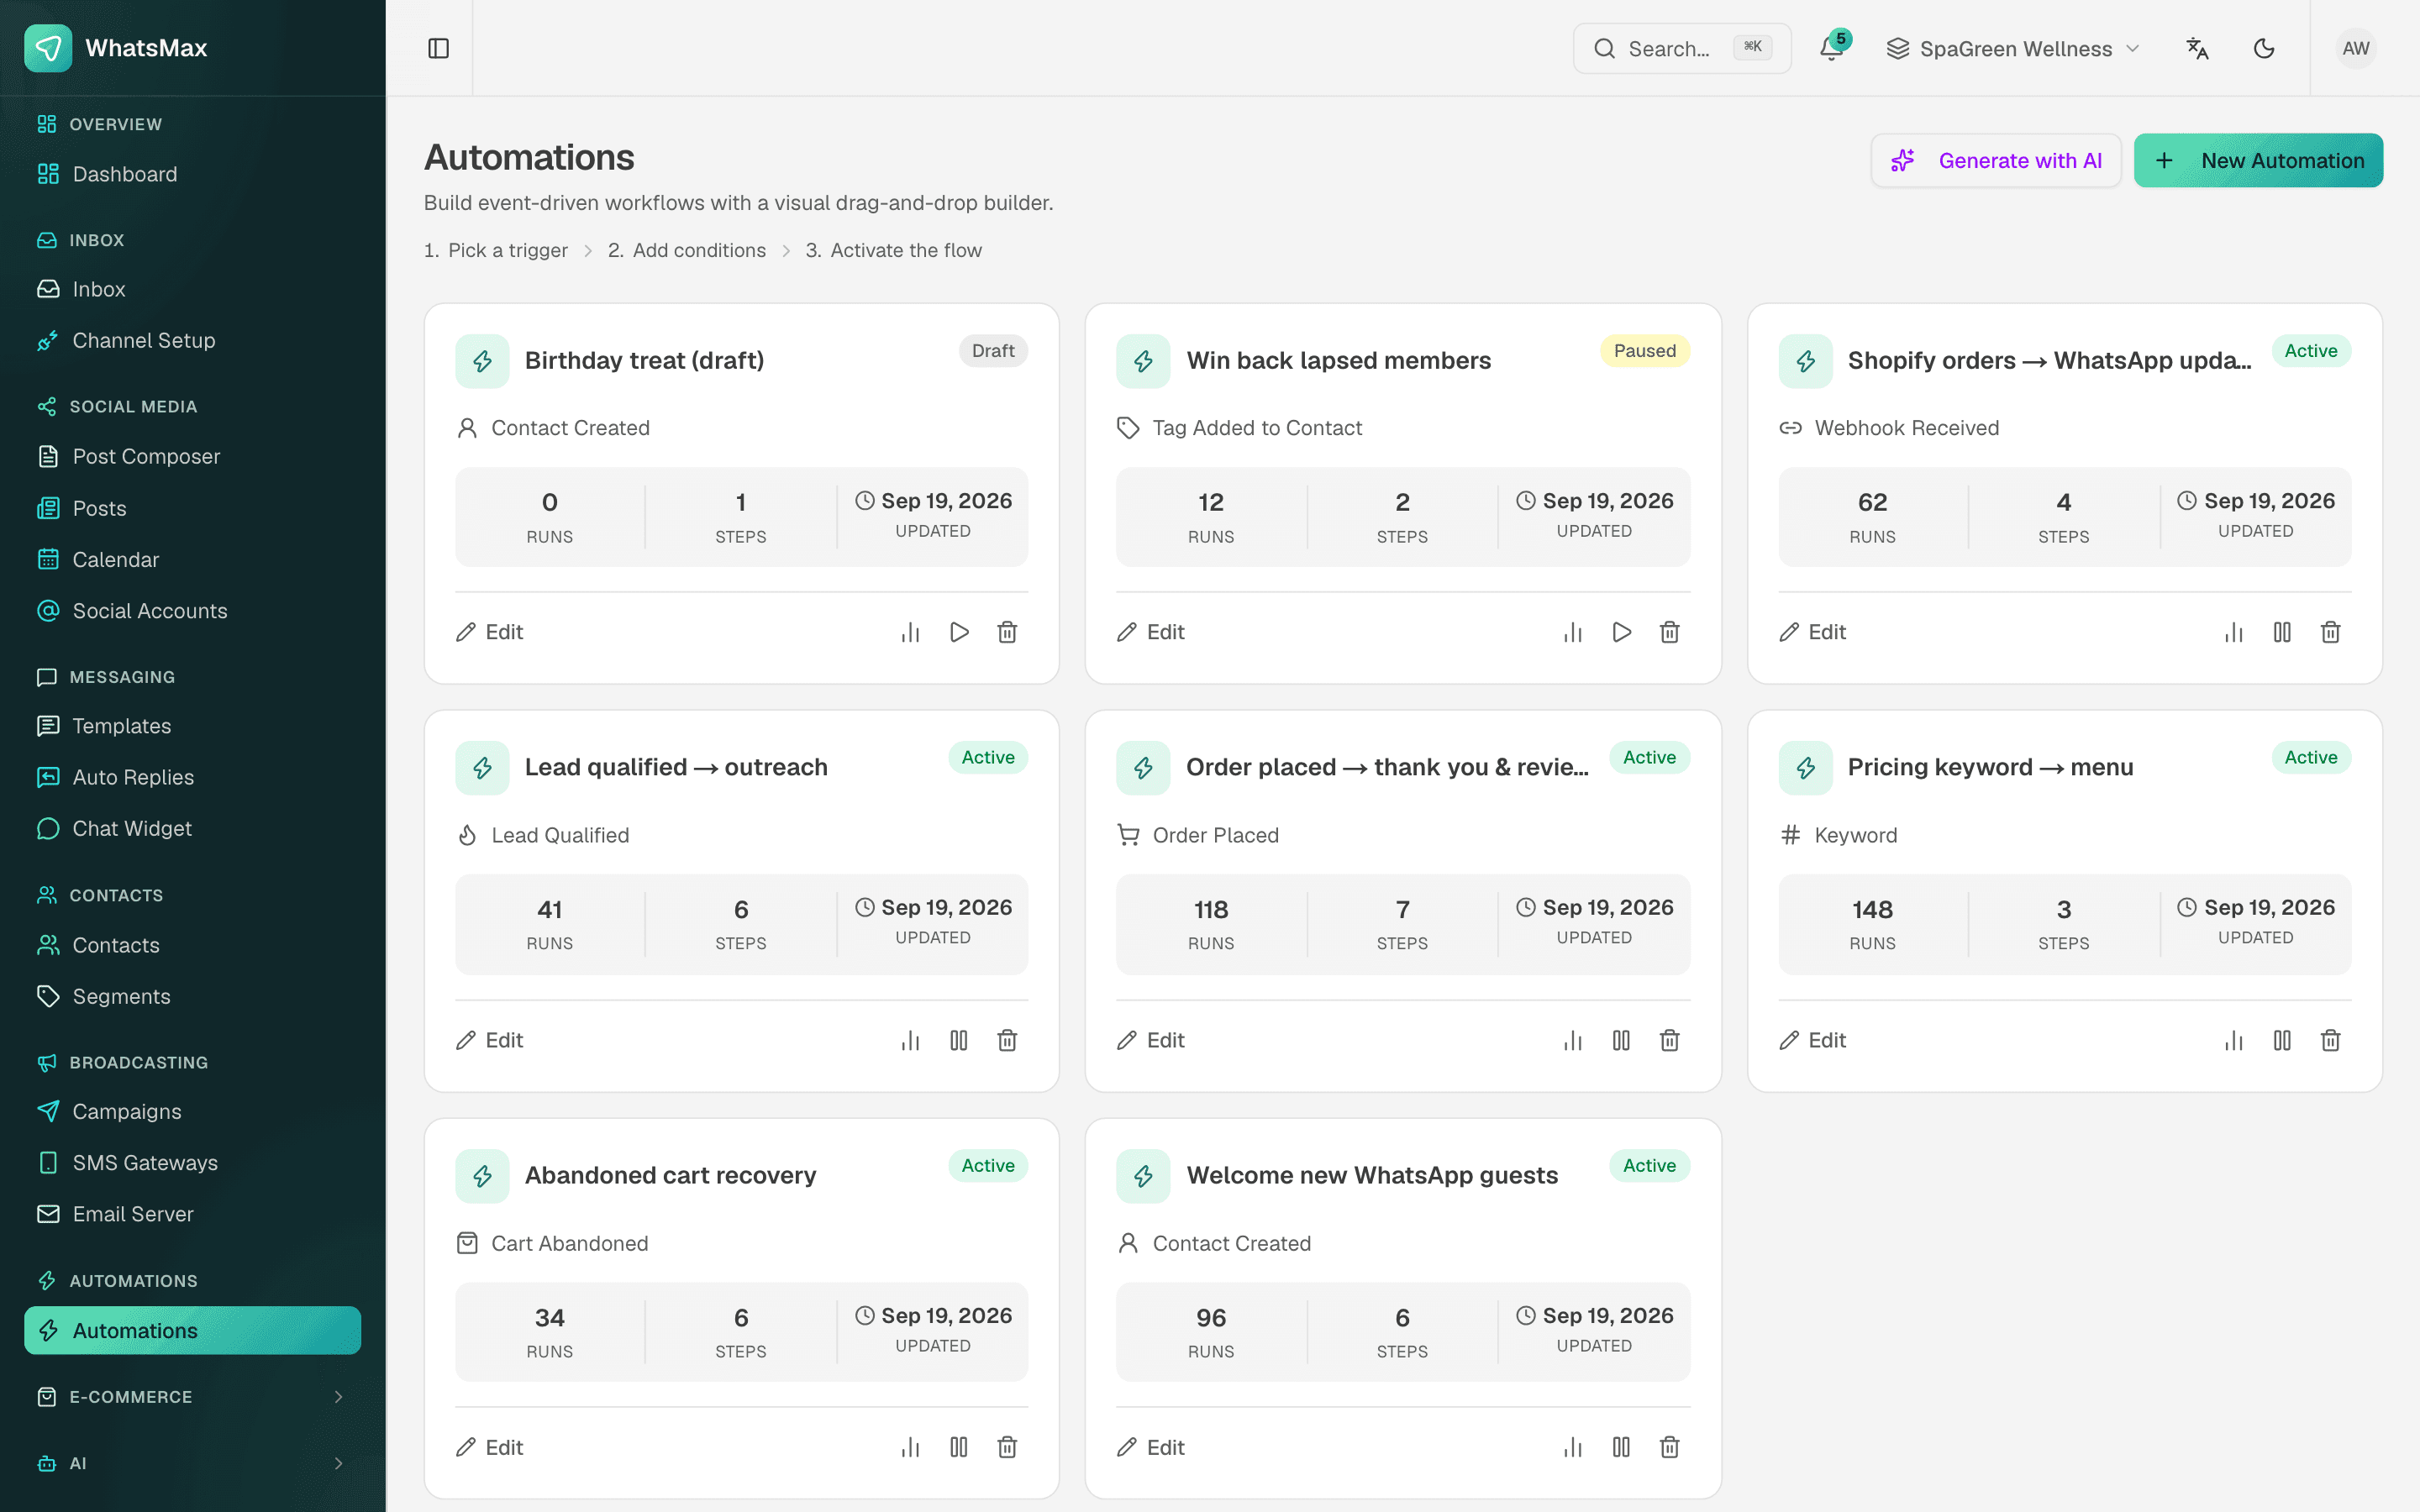Expand the AI section

(x=192, y=1463)
